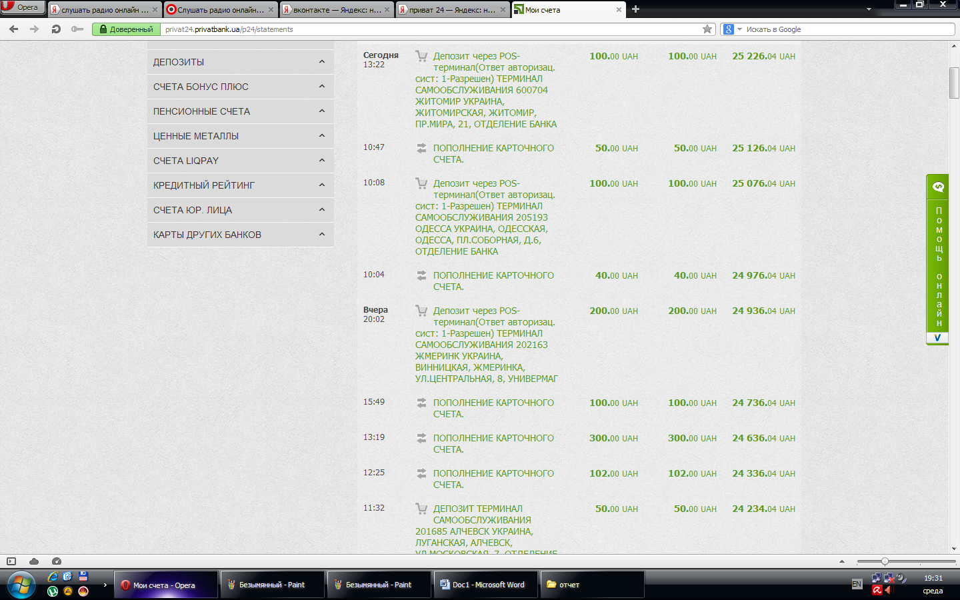Bookmark the page with the star icon
The height and width of the screenshot is (600, 960).
pos(707,29)
